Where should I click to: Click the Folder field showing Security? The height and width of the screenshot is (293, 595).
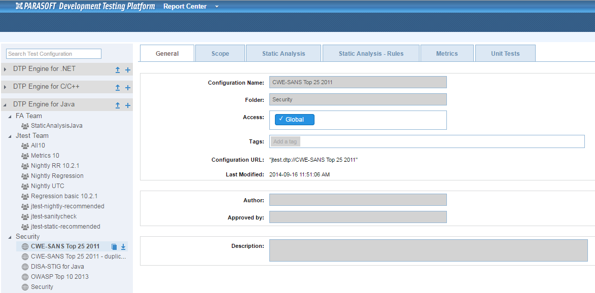coord(358,99)
